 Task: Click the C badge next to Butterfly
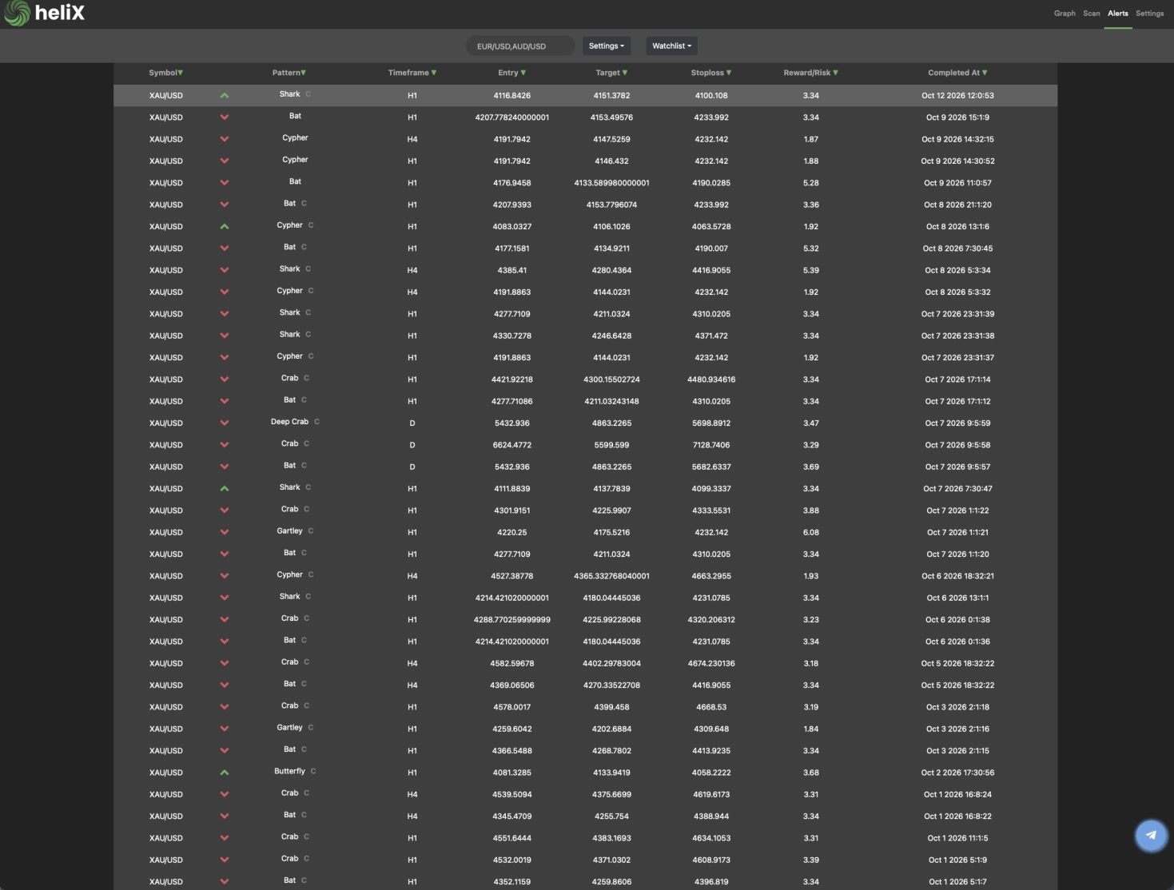click(313, 771)
